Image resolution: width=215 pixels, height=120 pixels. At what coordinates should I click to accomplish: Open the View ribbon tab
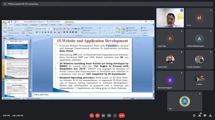60,25
